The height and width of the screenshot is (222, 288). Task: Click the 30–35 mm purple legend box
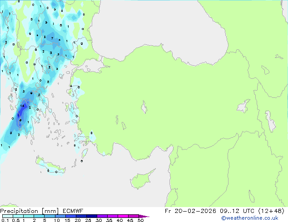102,216
